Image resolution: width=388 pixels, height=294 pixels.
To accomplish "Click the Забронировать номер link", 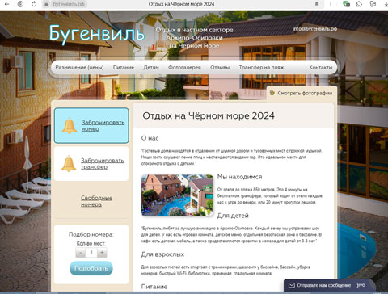I will [x=103, y=125].
